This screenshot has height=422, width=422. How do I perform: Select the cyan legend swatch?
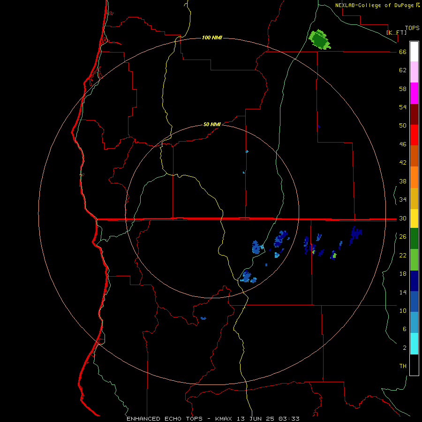414,344
